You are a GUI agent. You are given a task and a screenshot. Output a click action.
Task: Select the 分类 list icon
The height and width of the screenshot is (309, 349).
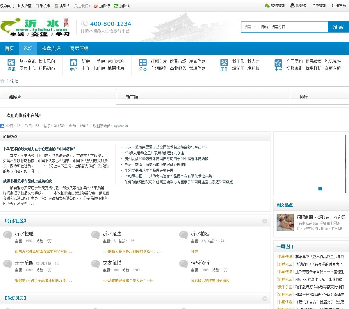143,62
